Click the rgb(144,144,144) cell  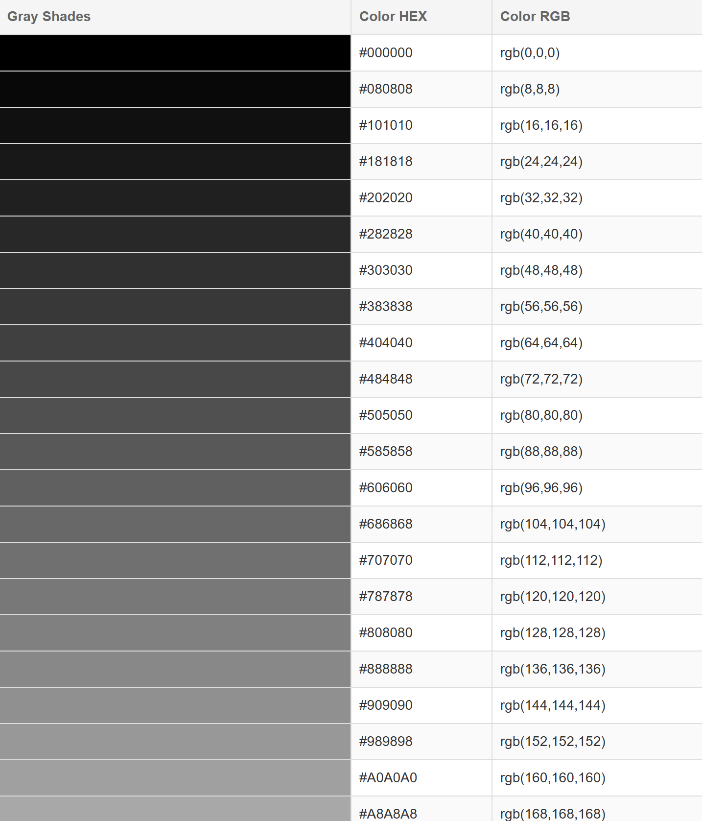click(553, 705)
